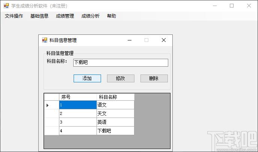Screen dimensions: 258x152
Task: Click the 序号 column header
Action: tap(78, 97)
